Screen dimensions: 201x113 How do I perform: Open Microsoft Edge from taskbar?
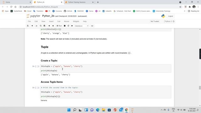pos(98,110)
